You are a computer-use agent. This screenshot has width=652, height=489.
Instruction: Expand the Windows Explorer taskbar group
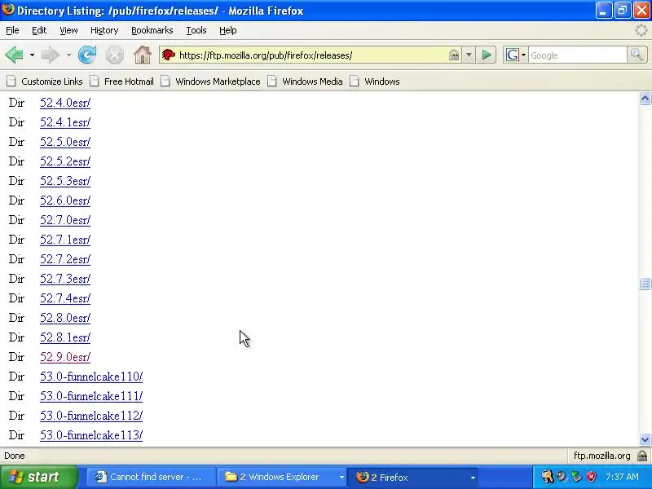pos(341,478)
